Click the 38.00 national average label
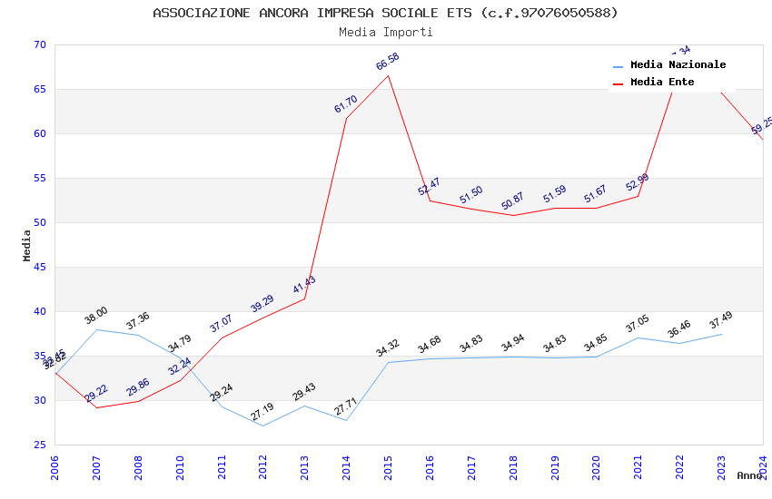The image size is (772, 499). (x=96, y=316)
